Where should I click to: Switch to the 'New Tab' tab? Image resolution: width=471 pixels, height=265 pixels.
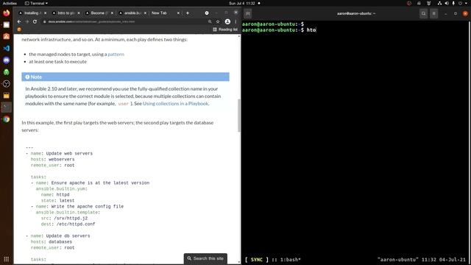coord(165,13)
